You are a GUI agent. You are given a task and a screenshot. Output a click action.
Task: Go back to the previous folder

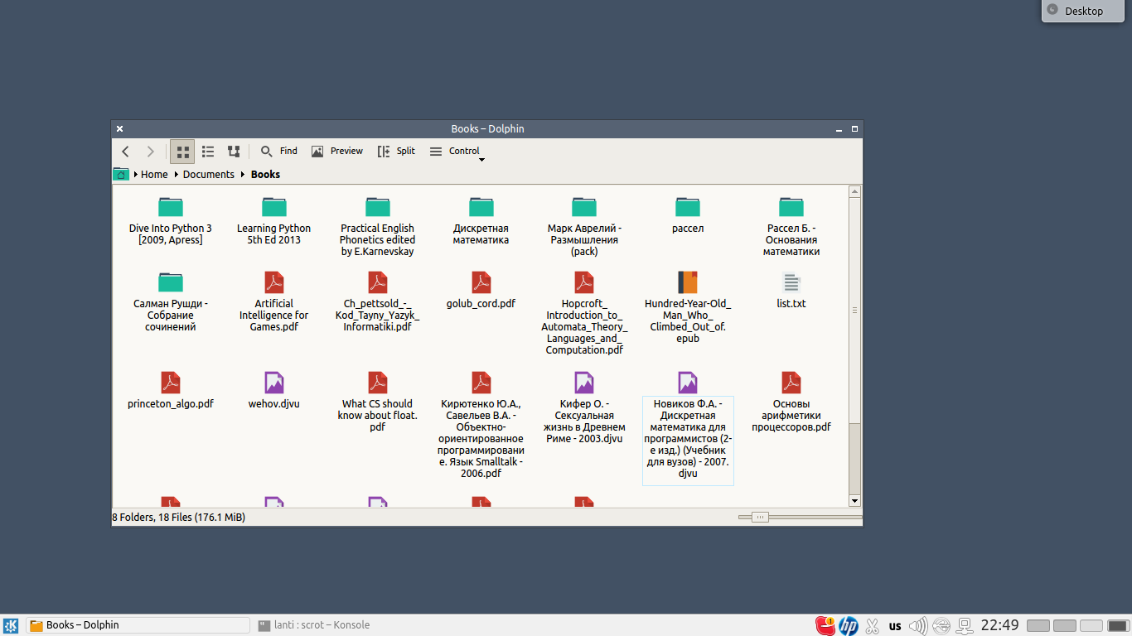pos(126,152)
